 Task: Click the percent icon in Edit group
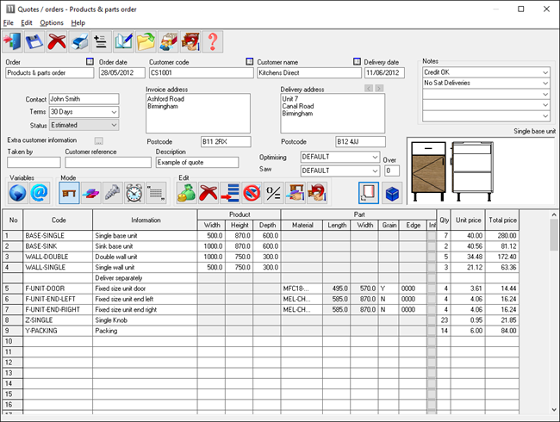273,193
